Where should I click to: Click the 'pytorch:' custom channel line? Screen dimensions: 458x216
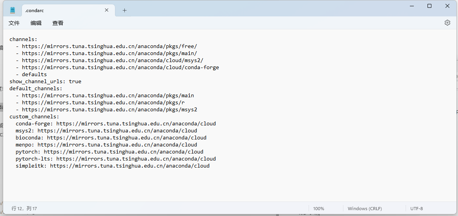click(110, 152)
